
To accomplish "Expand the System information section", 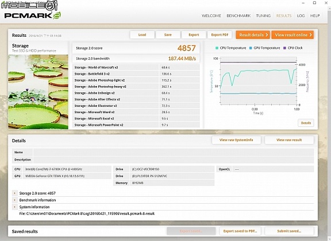I will coord(14,207).
